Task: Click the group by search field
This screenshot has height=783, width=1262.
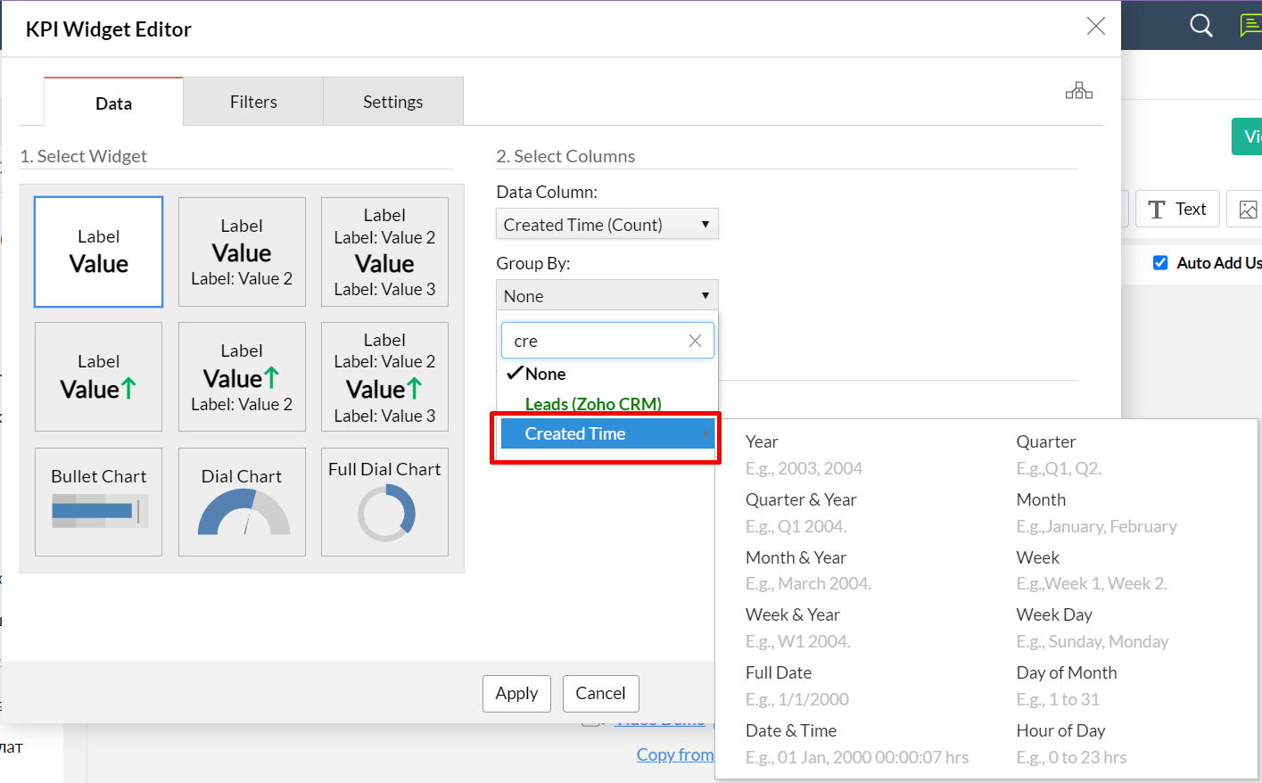Action: pyautogui.click(x=594, y=341)
